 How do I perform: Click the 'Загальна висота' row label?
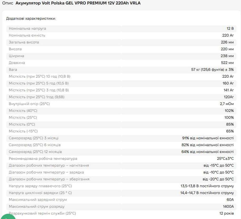24,42
